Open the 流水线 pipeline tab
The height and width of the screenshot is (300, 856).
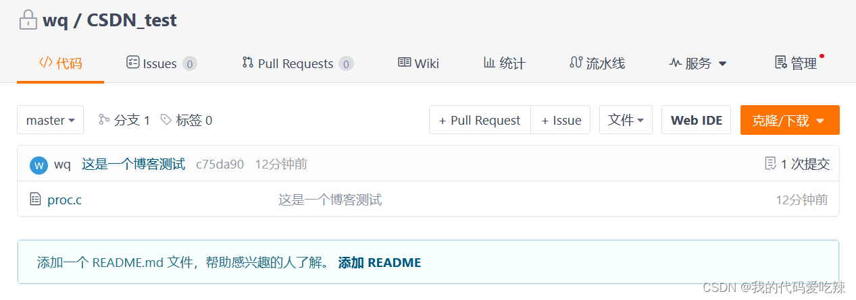coord(597,63)
